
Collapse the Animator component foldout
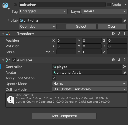click(x=3, y=60)
